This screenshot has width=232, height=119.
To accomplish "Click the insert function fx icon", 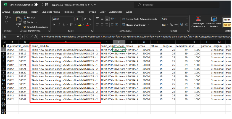I will click(x=36, y=36).
